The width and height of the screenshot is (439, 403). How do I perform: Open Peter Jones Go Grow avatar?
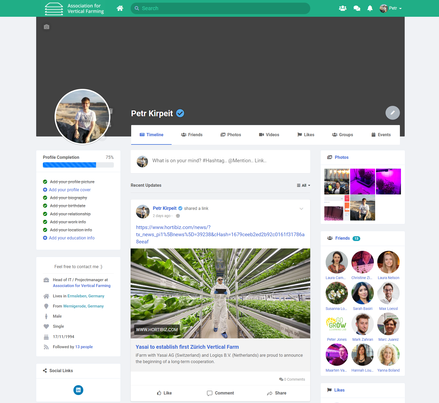(337, 324)
